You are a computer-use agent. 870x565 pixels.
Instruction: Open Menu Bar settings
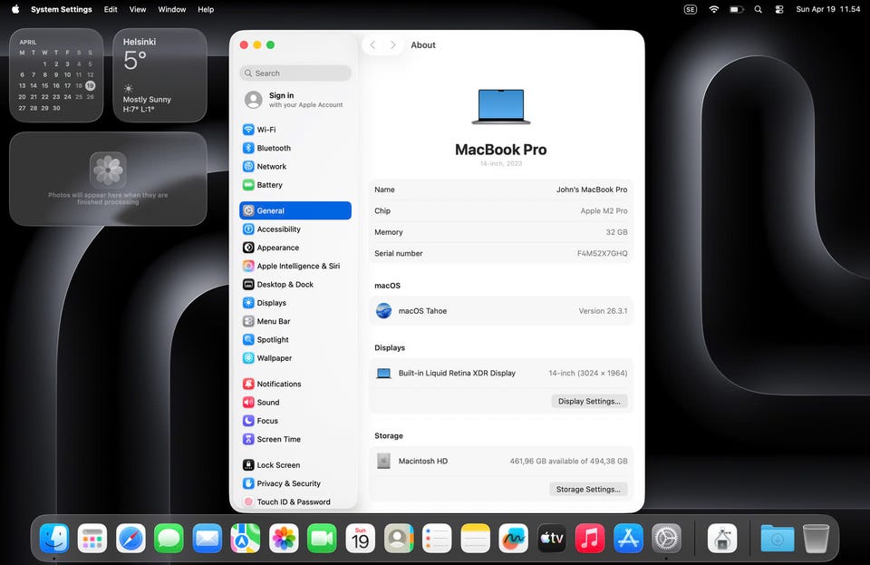click(295, 321)
